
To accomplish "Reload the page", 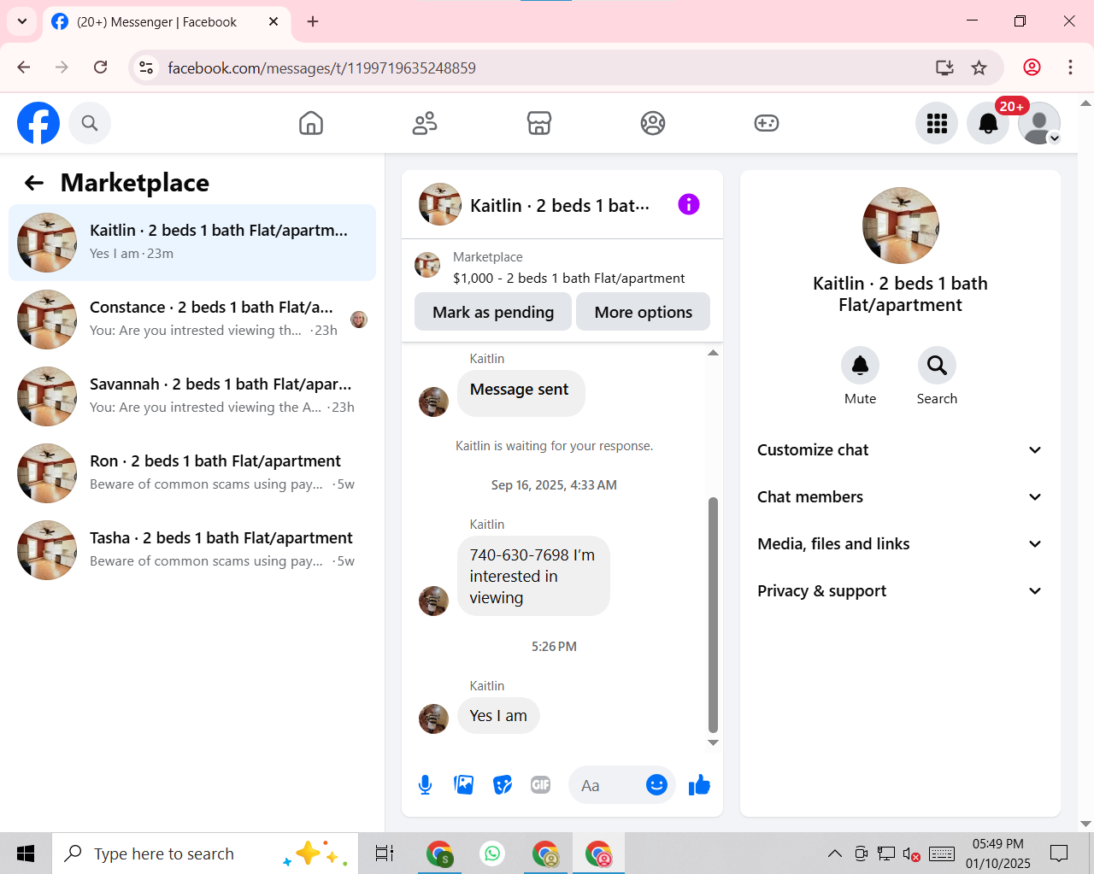I will click(x=101, y=67).
